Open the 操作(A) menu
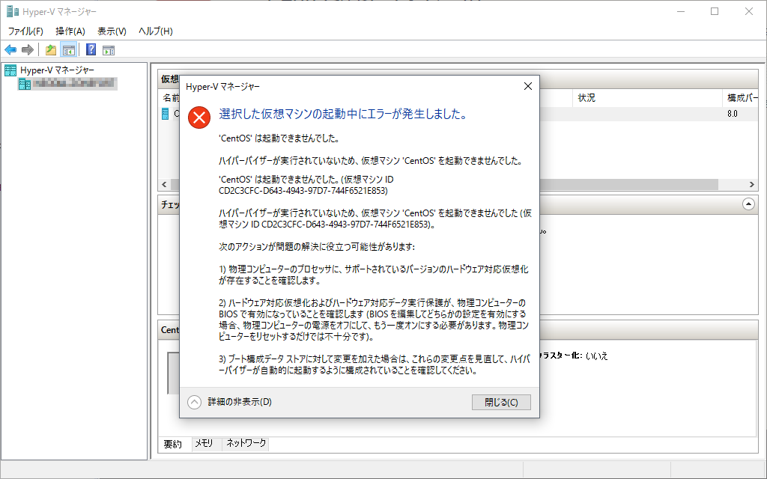767x479 pixels. click(70, 31)
